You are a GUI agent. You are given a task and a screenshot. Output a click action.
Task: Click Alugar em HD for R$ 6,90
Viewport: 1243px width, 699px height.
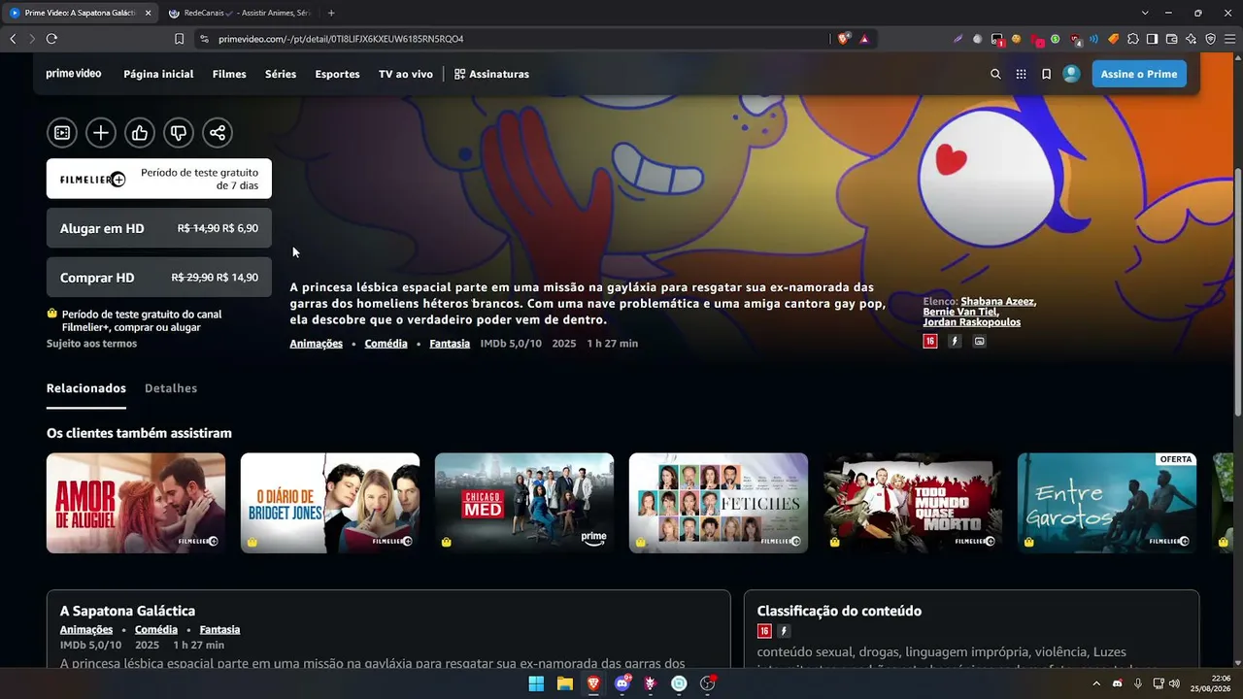click(x=159, y=228)
